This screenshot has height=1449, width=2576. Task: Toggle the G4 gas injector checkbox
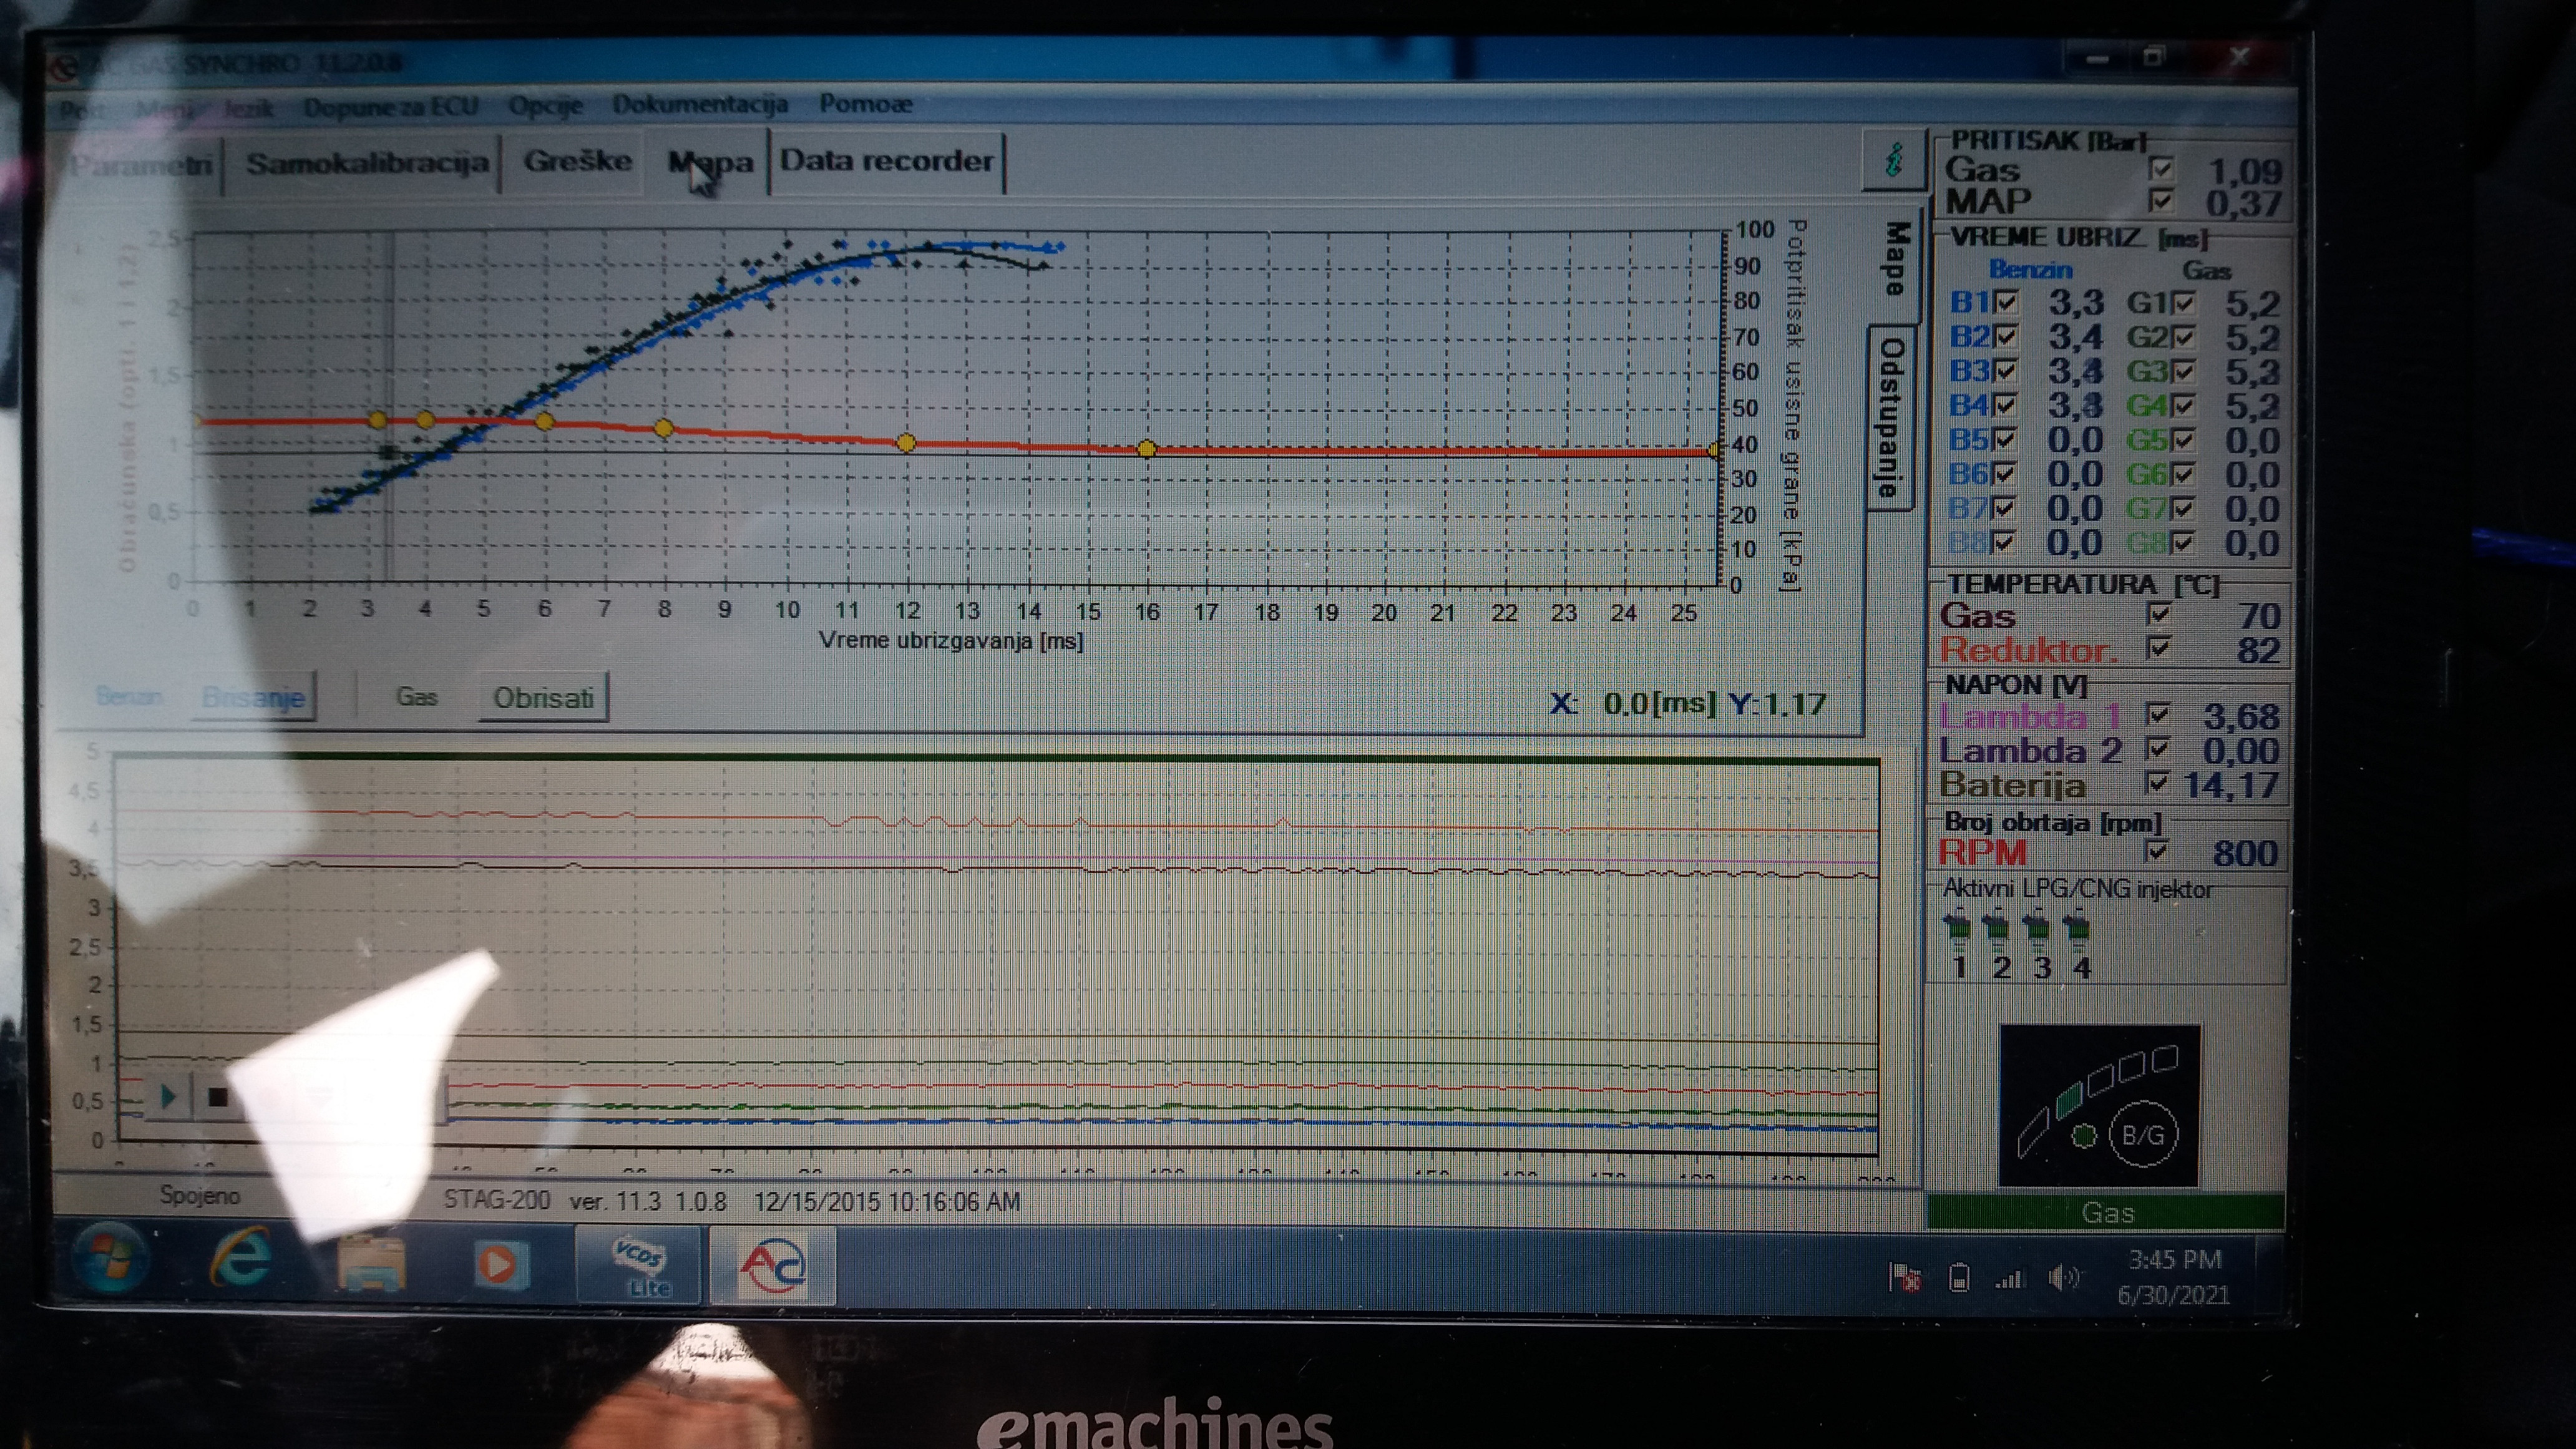[x=2184, y=406]
